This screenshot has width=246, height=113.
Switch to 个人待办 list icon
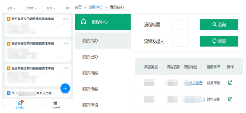click(x=55, y=103)
